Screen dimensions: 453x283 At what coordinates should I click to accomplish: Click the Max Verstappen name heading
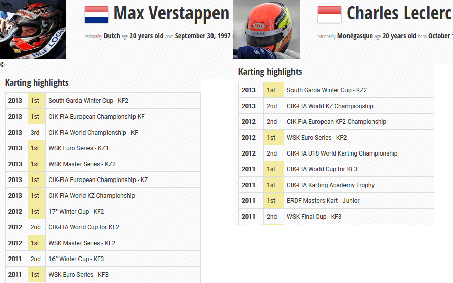point(171,13)
